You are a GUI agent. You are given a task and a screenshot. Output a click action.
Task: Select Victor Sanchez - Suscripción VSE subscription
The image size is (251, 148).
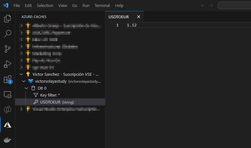[x=60, y=74]
